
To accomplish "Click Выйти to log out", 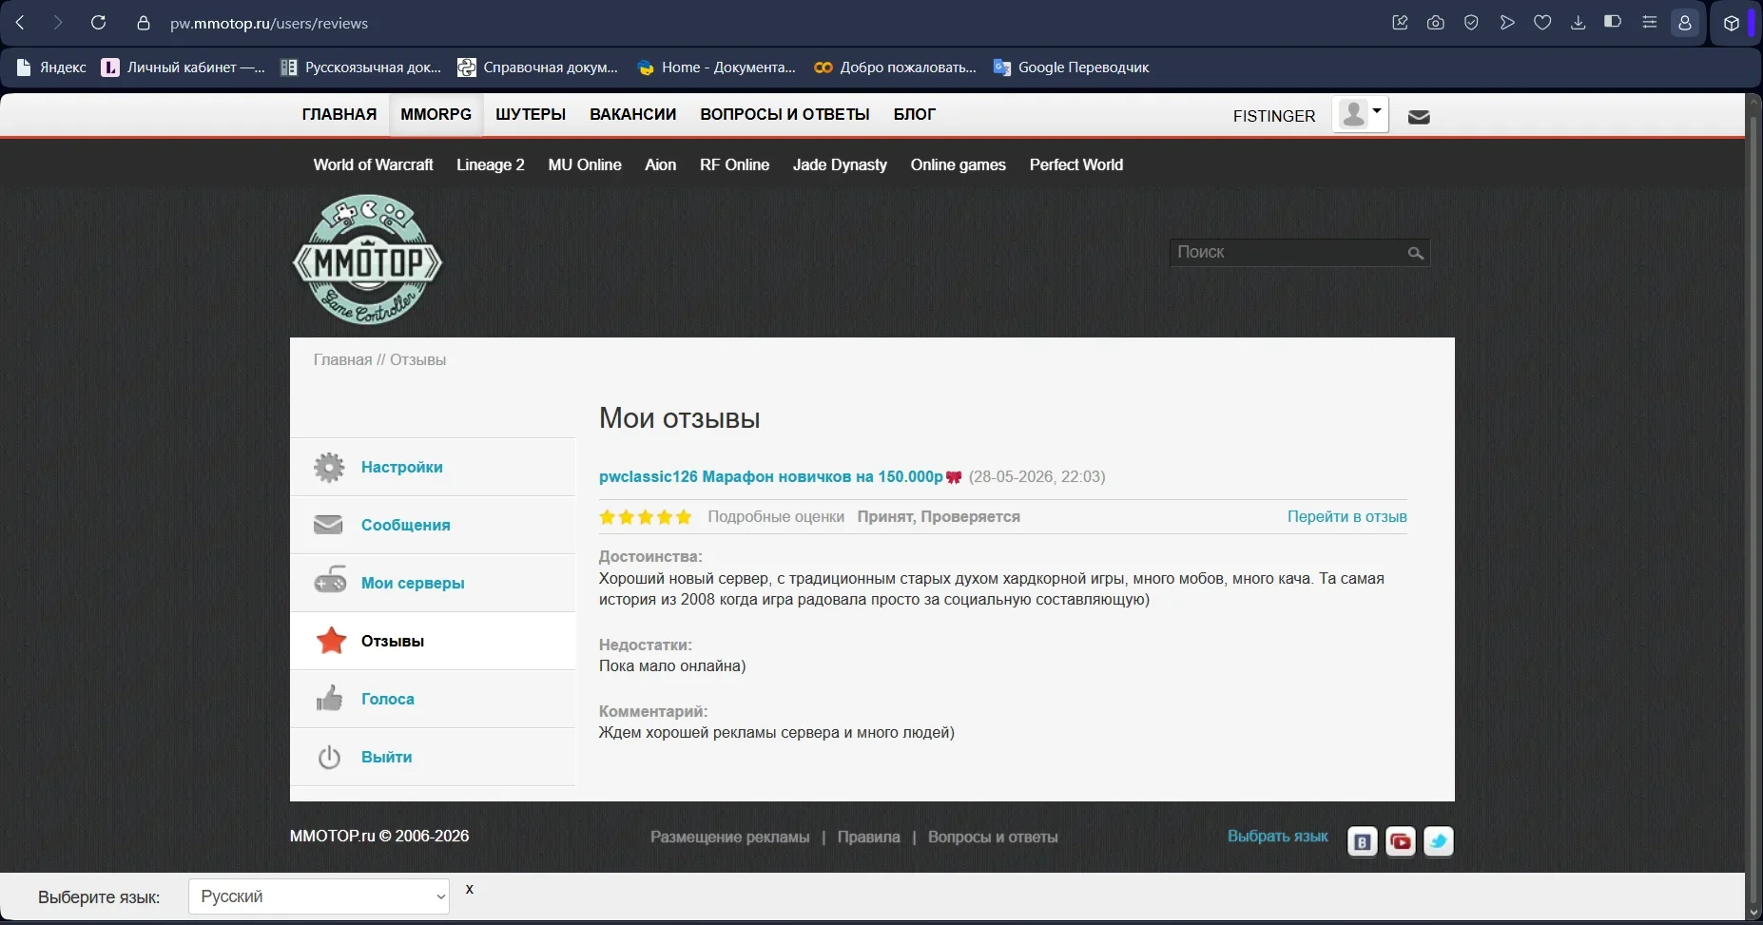I will tap(387, 757).
